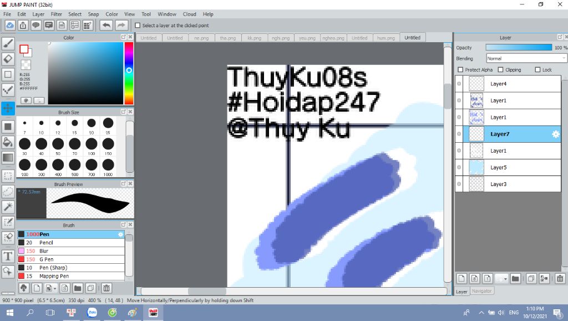Toggle visibility of Layer3
This screenshot has width=568, height=321.
459,184
